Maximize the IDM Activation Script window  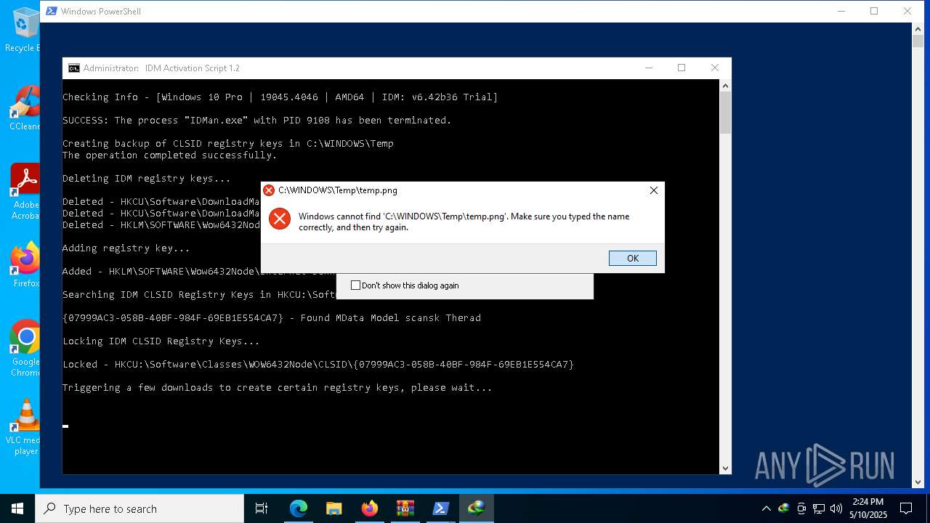[682, 68]
